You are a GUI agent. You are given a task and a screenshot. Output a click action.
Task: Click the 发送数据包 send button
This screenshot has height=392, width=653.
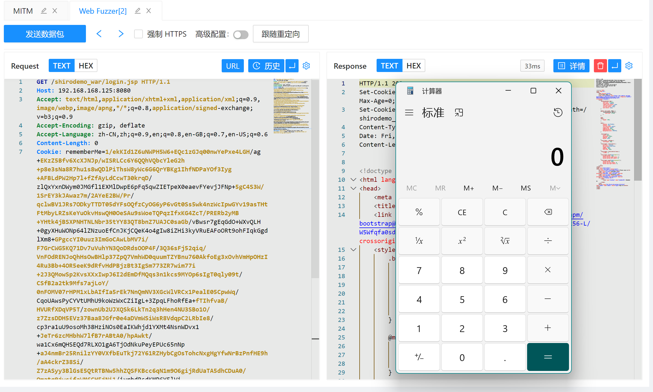tap(45, 34)
